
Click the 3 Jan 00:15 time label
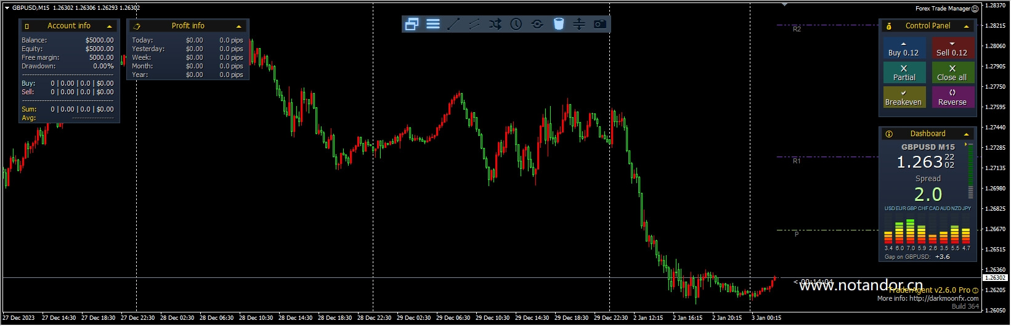click(x=766, y=318)
